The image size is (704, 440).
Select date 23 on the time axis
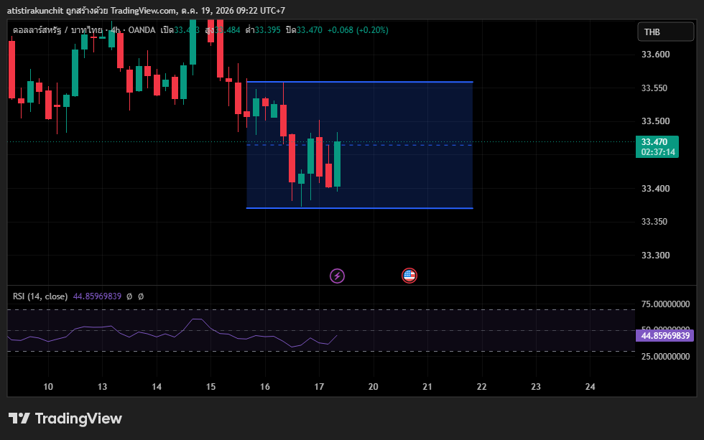tap(536, 387)
